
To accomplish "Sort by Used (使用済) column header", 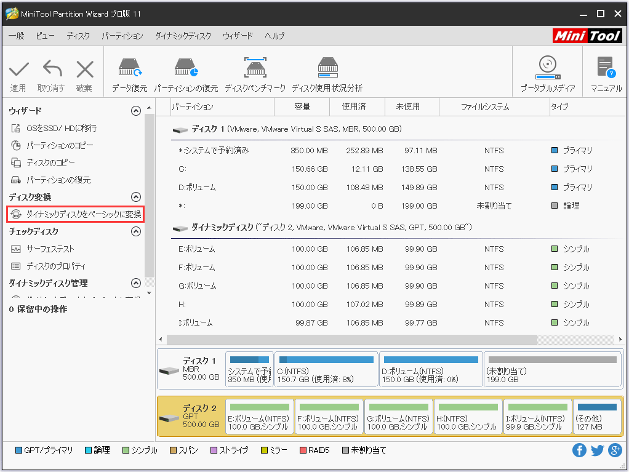I will pyautogui.click(x=357, y=106).
